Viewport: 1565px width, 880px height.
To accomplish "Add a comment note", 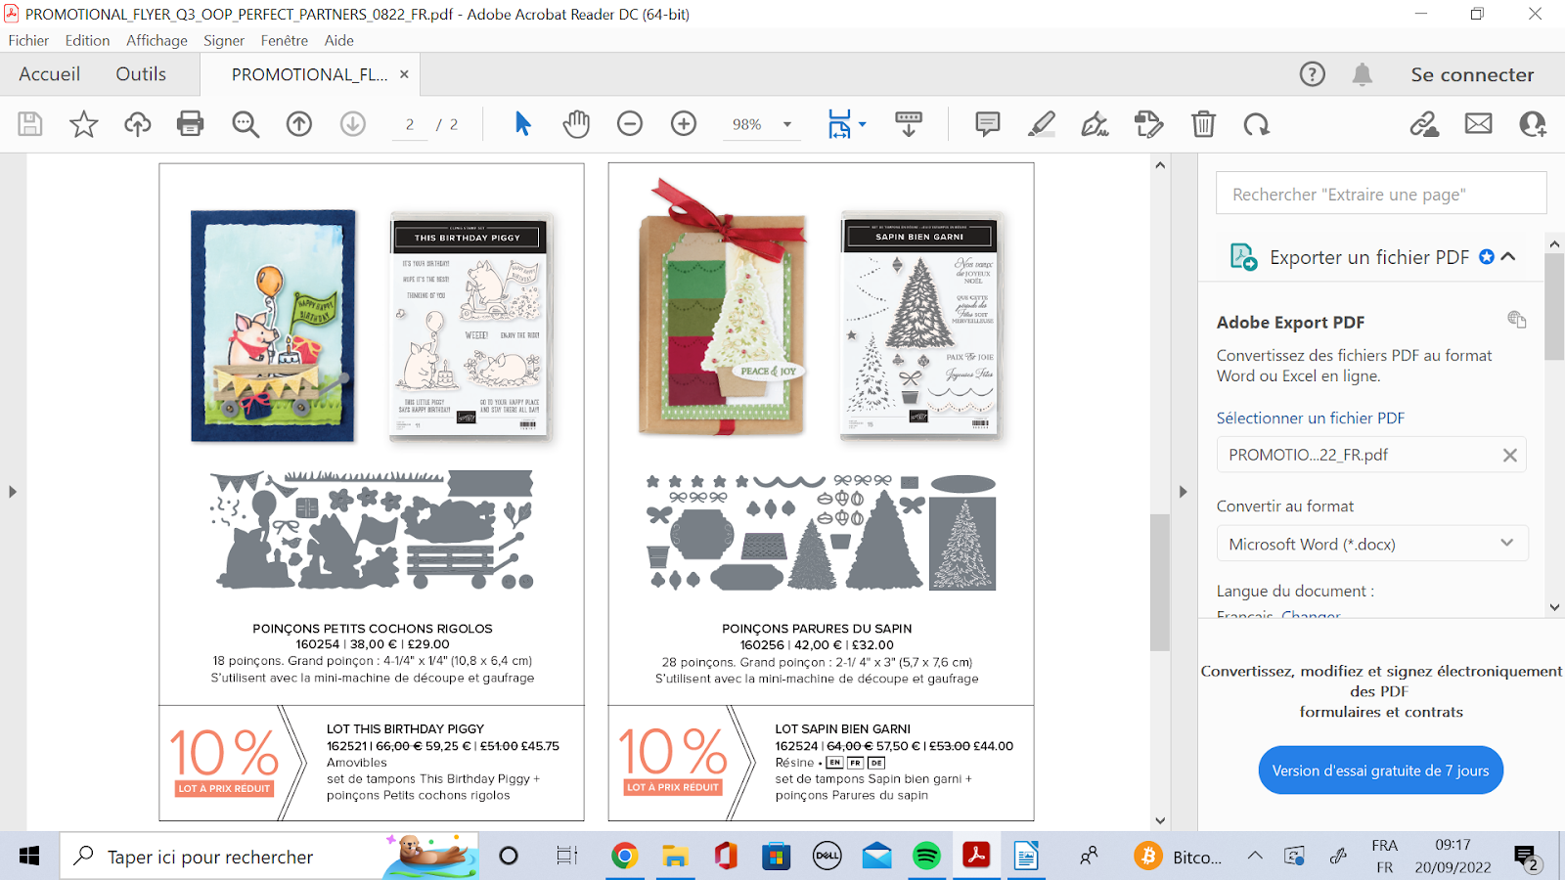I will coord(988,124).
